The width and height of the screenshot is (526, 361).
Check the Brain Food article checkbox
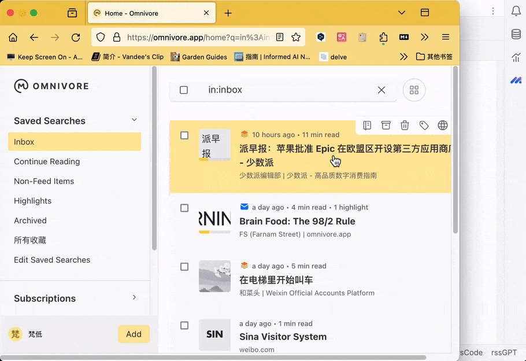184,208
